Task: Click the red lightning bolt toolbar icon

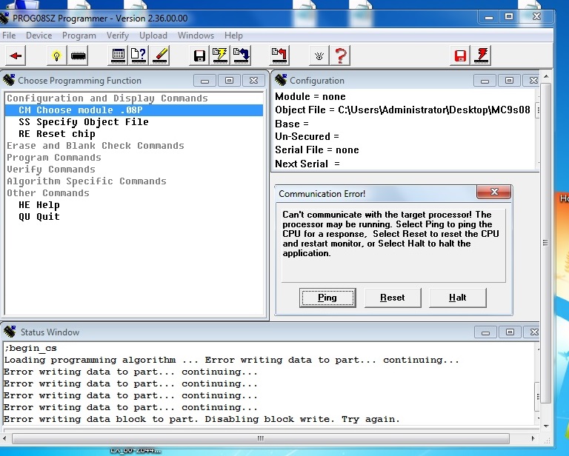Action: (x=482, y=56)
